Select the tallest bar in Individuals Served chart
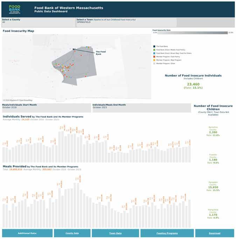The image size is (236, 239). pyautogui.click(x=63, y=147)
